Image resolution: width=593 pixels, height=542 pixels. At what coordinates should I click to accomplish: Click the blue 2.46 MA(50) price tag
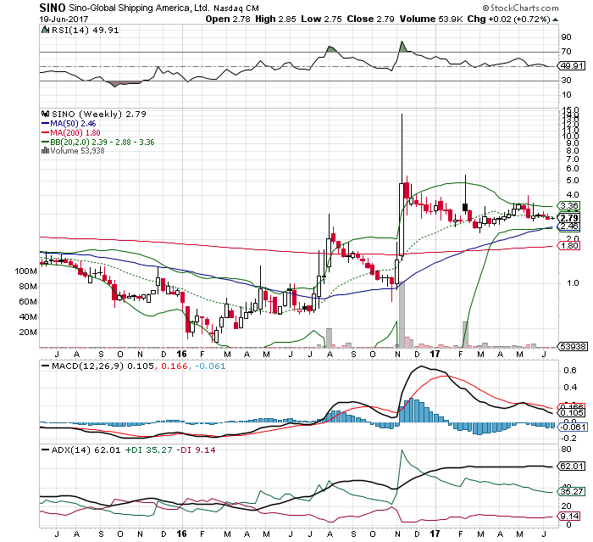(x=569, y=226)
